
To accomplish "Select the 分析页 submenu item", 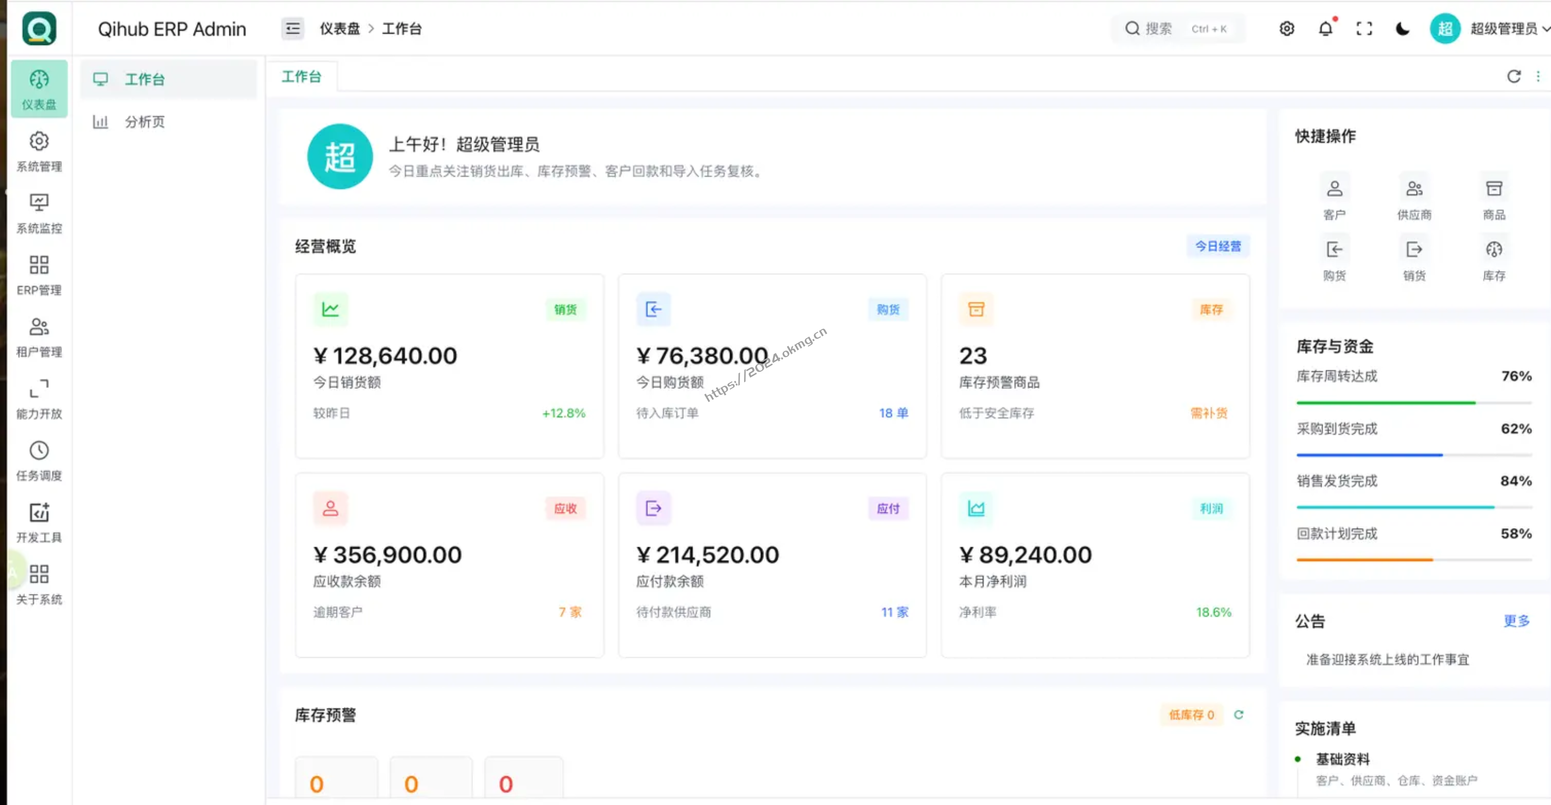I will coord(169,122).
